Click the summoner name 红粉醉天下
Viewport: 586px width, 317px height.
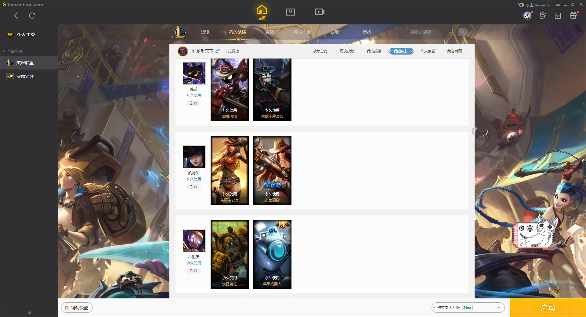click(203, 51)
